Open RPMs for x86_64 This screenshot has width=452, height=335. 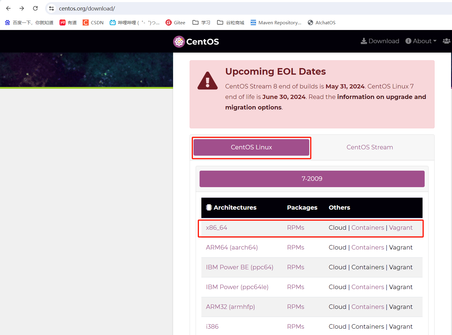click(296, 228)
